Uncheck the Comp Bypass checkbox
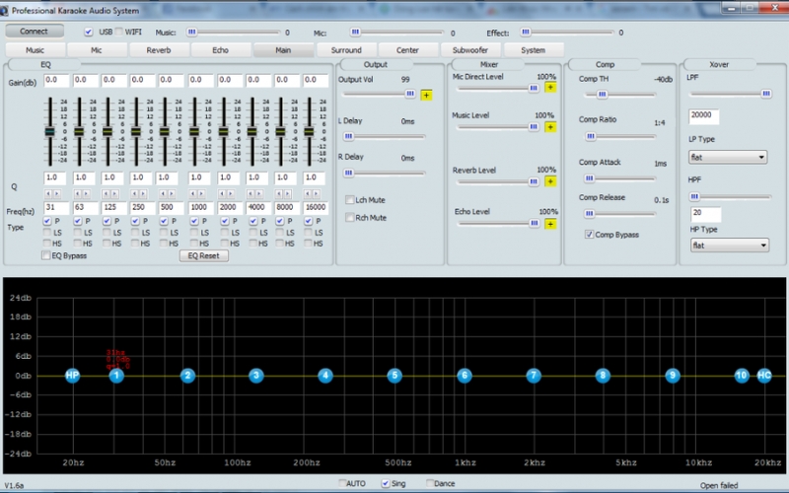789x493 pixels. (x=589, y=235)
